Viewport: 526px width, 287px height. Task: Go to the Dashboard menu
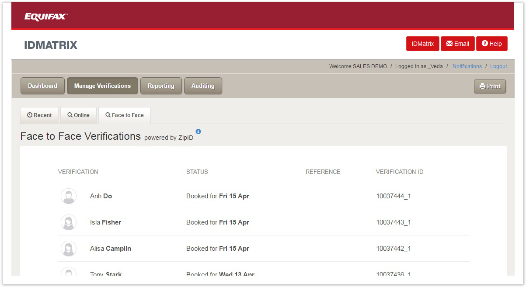[42, 86]
